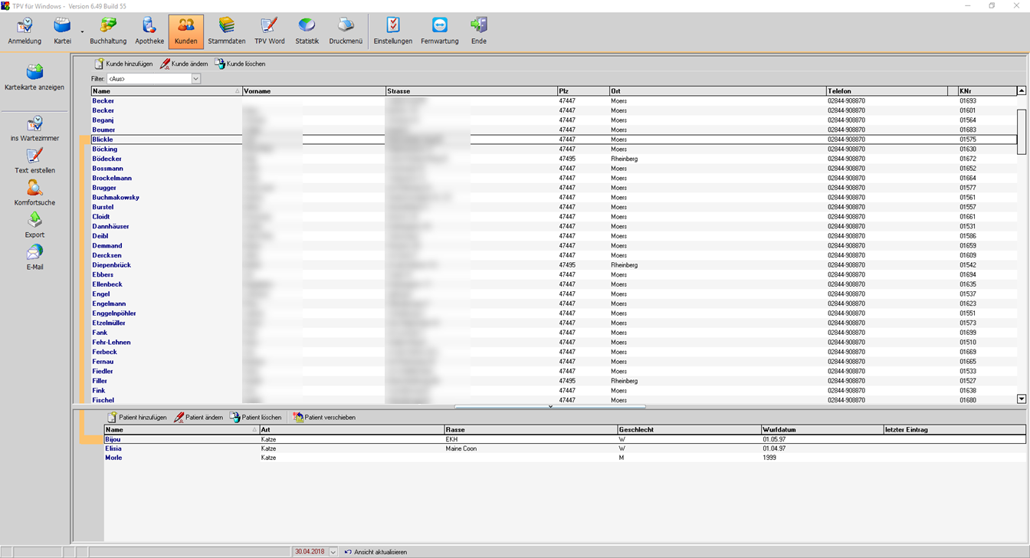Select customer Brockelmann in the list
This screenshot has width=1030, height=558.
[112, 178]
